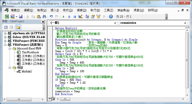The image size is (192, 104).
Task: Select 工作表1 in project tree
Action: (33, 56)
